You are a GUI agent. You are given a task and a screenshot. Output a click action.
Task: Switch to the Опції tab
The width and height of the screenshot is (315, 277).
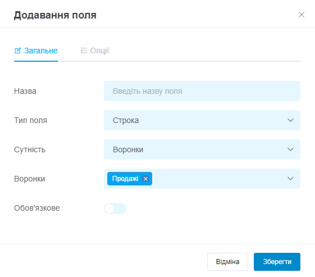pyautogui.click(x=95, y=51)
